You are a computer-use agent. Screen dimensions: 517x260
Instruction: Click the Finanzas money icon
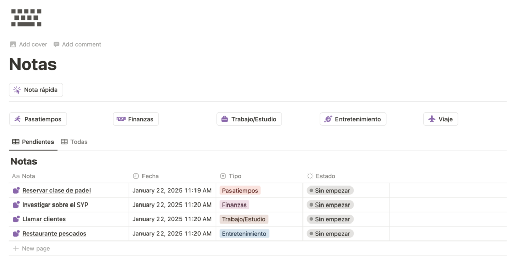coord(121,119)
